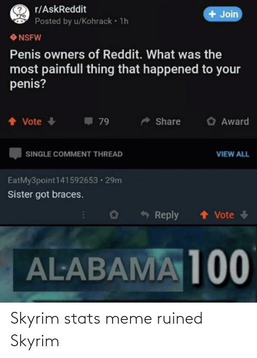Open the 79 comments bubble icon

(x=88, y=121)
